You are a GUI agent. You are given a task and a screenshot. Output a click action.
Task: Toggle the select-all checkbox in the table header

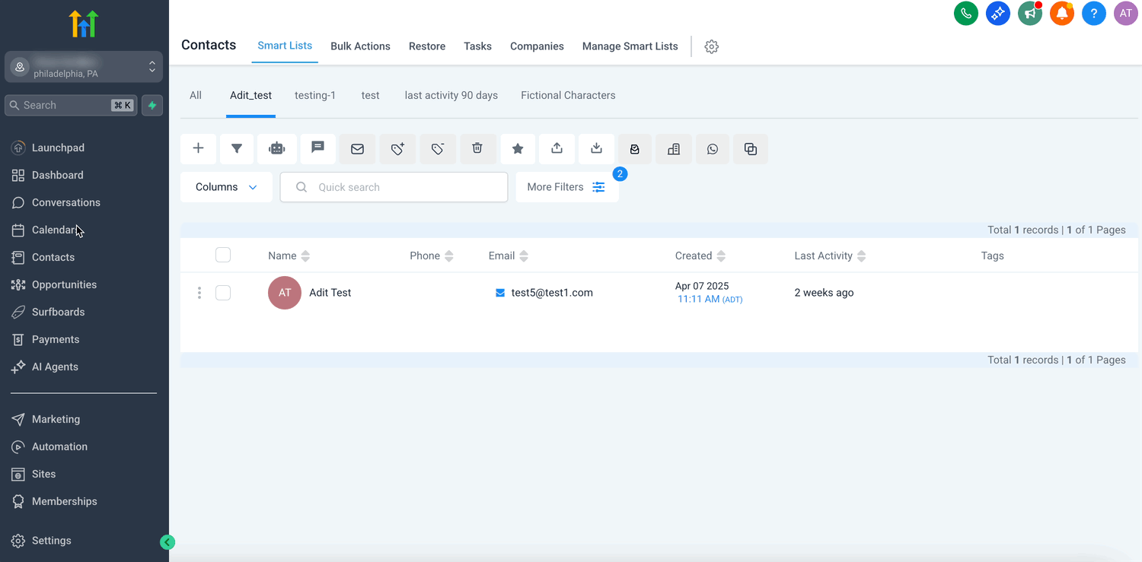tap(223, 255)
